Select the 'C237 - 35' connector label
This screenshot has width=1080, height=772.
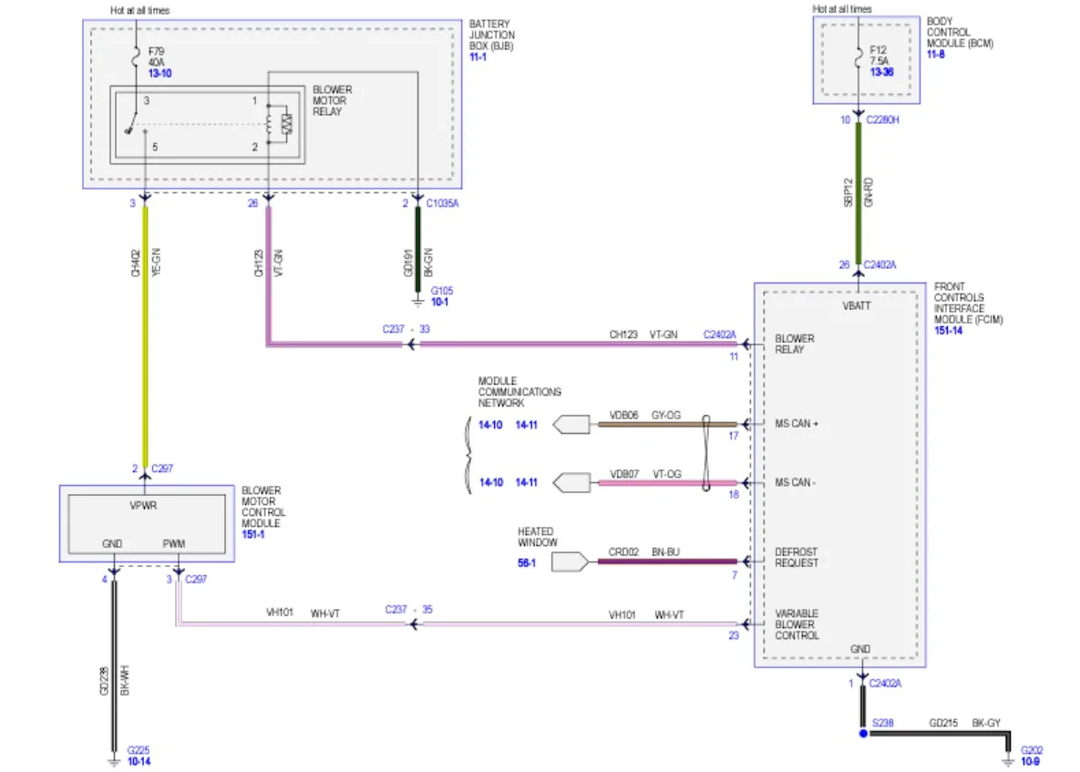pyautogui.click(x=409, y=610)
